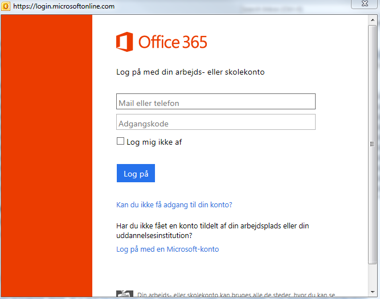
Task: Click the Office 365 wordmark text
Action: coord(173,42)
